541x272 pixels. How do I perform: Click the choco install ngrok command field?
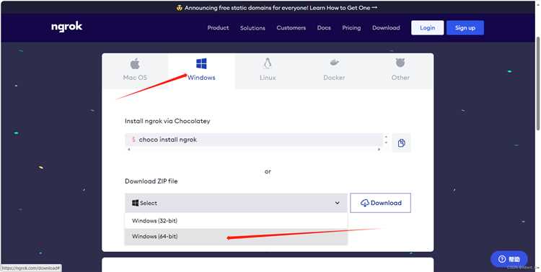[255, 140]
